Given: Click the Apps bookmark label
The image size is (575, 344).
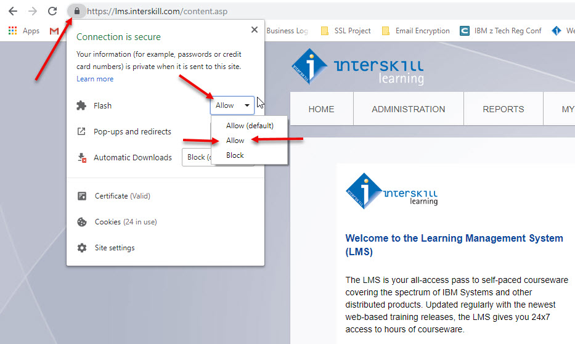Looking at the screenshot, I should (x=31, y=31).
